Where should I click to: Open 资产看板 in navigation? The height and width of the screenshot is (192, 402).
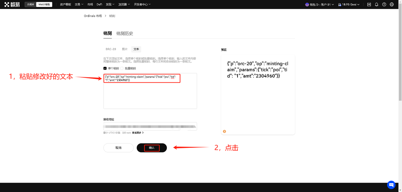pos(65,4)
